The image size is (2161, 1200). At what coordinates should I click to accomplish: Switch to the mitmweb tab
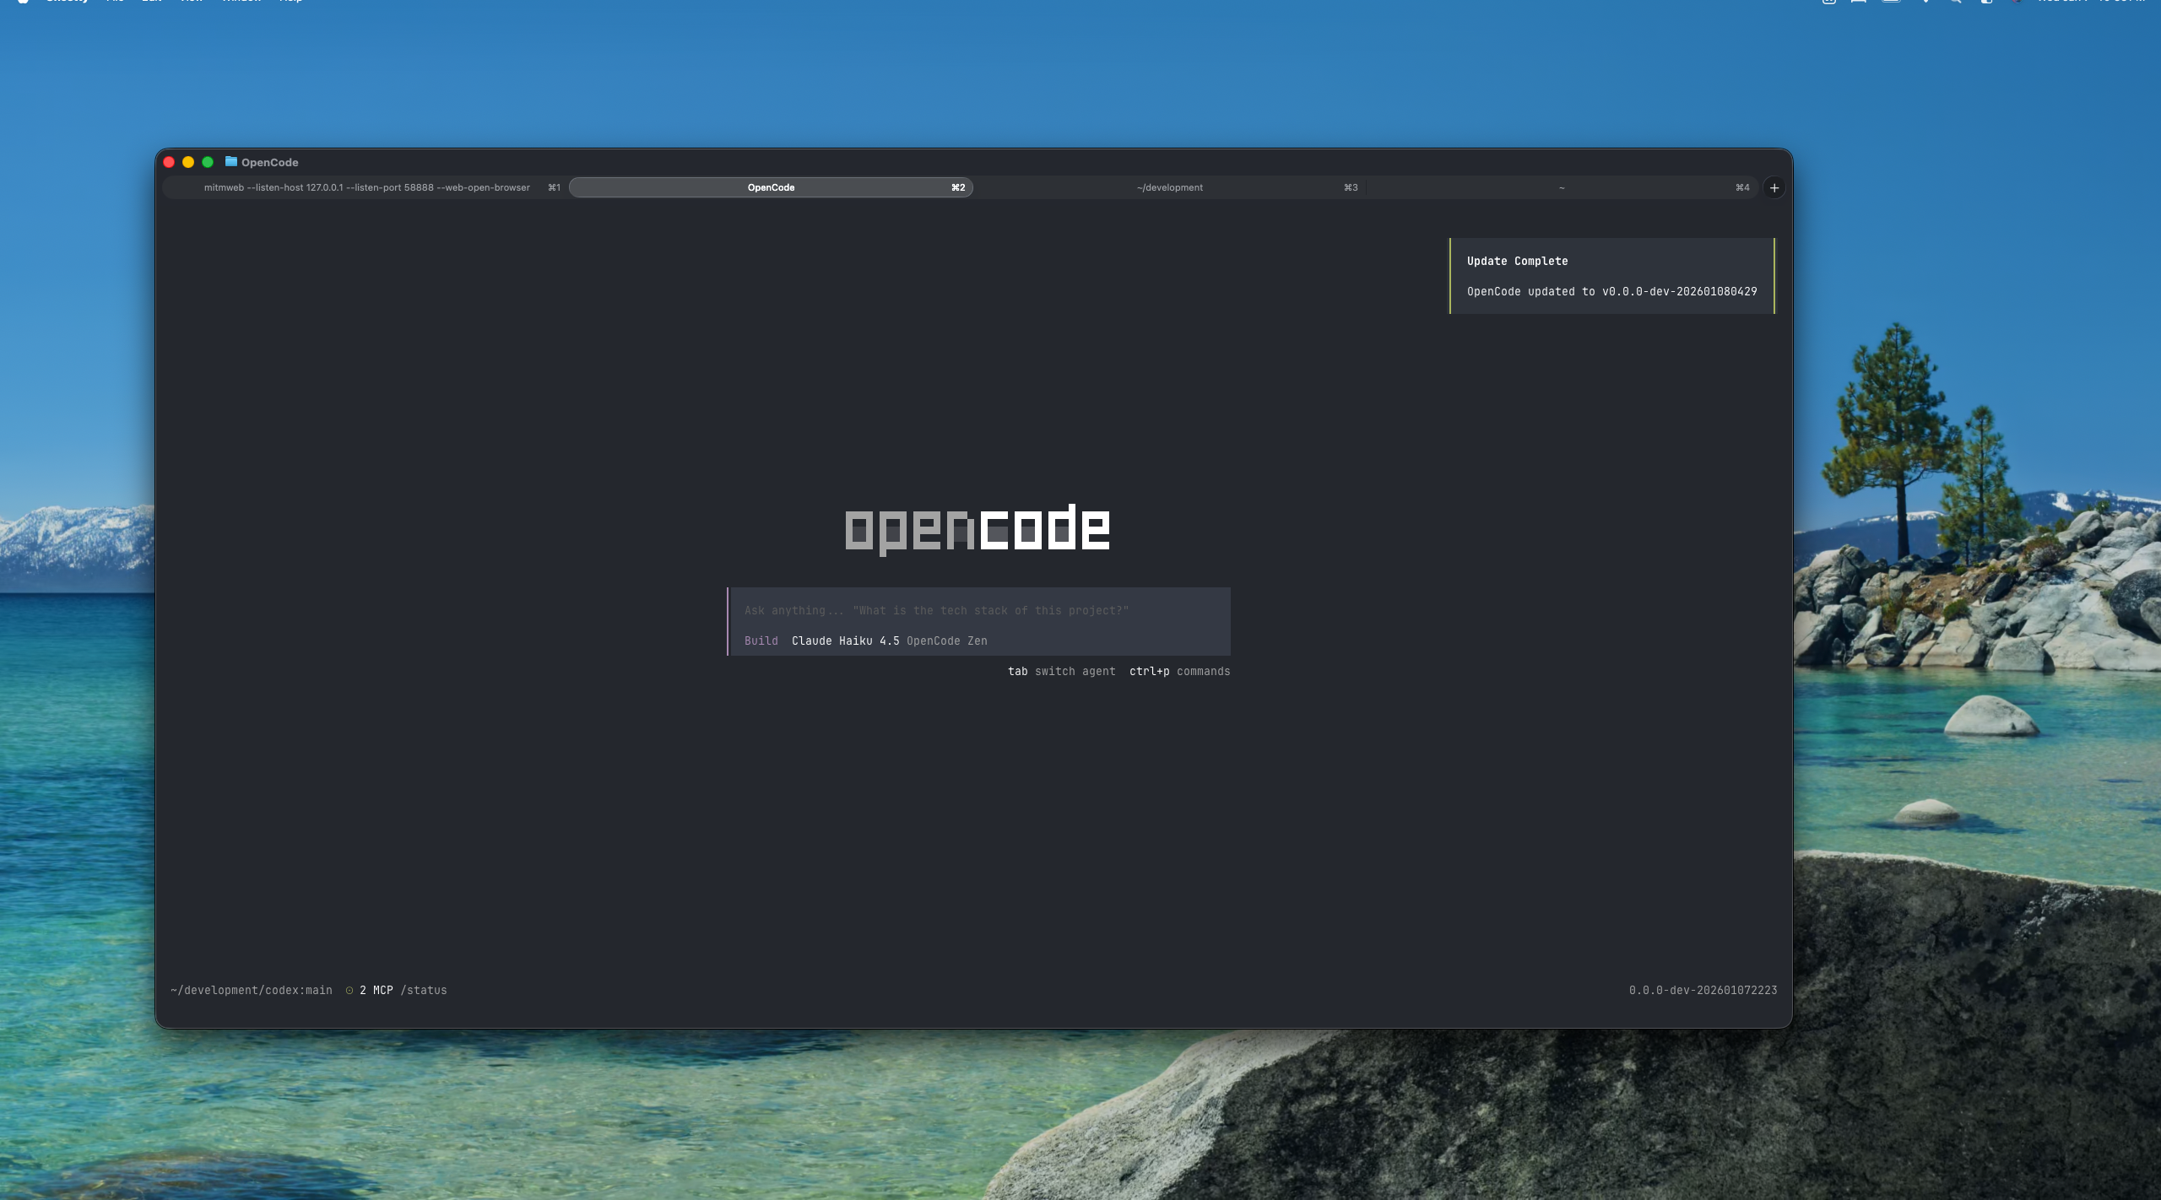tap(366, 187)
